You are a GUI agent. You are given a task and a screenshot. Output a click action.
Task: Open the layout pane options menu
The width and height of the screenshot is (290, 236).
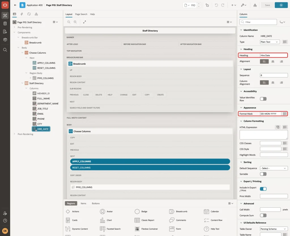pyautogui.click(x=229, y=22)
